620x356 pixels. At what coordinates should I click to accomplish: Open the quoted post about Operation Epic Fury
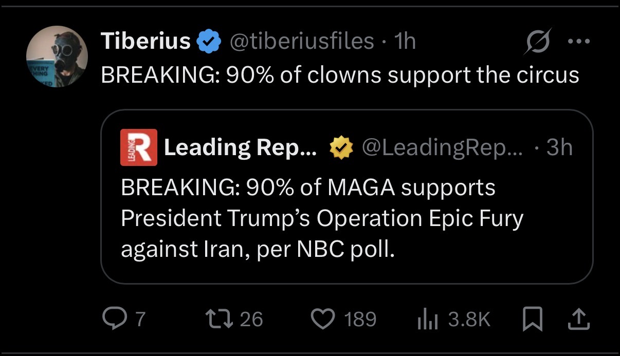[321, 219]
